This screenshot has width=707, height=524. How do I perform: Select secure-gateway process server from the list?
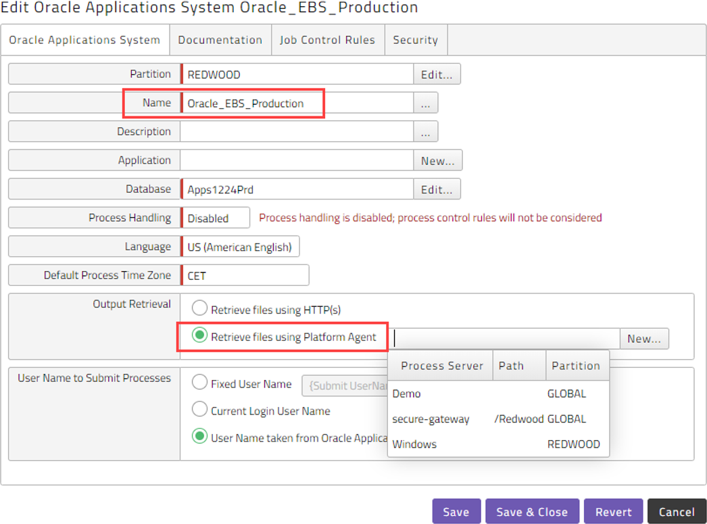coord(498,419)
